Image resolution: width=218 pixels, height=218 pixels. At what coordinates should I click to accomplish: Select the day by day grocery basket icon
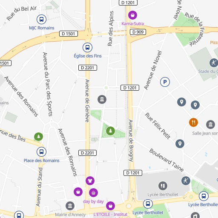pos(93,192)
